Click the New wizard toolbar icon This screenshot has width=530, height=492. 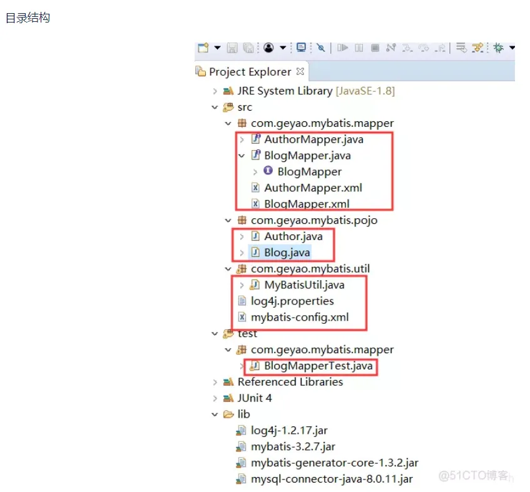click(203, 48)
